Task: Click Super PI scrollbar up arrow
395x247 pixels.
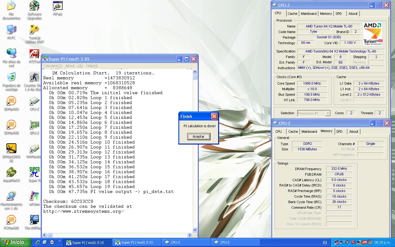Action: [x=195, y=72]
